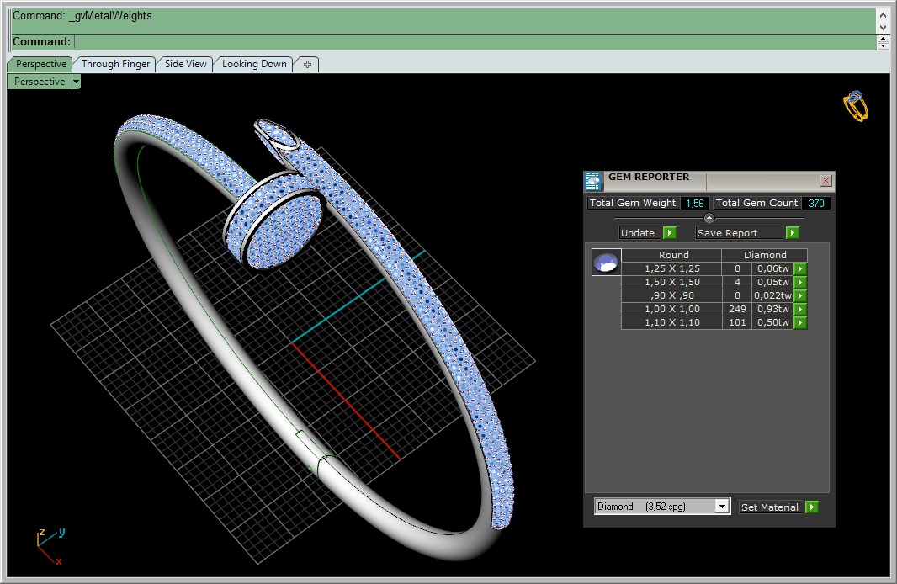Add a new viewport tab with plus
This screenshot has height=584, width=897.
click(307, 64)
